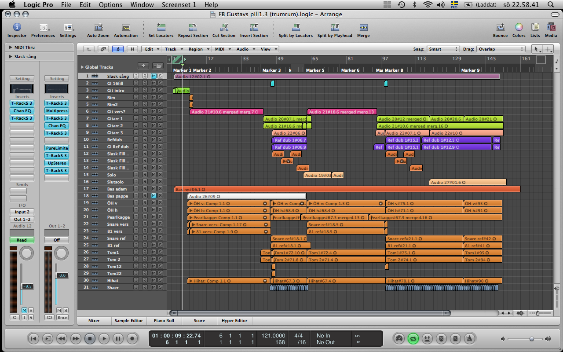This screenshot has width=563, height=352.
Task: Switch to the Mixer tab
Action: click(94, 321)
